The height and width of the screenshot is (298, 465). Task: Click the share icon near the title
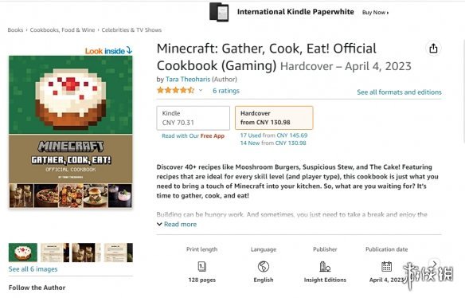433,49
